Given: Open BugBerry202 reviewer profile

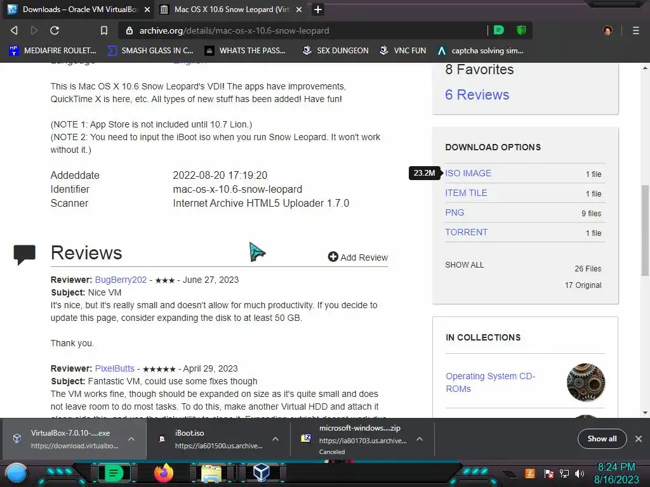Looking at the screenshot, I should pyautogui.click(x=121, y=280).
